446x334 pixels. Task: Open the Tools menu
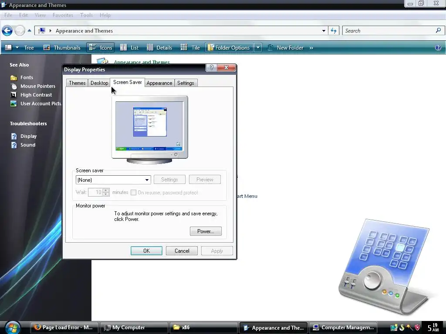pos(86,15)
